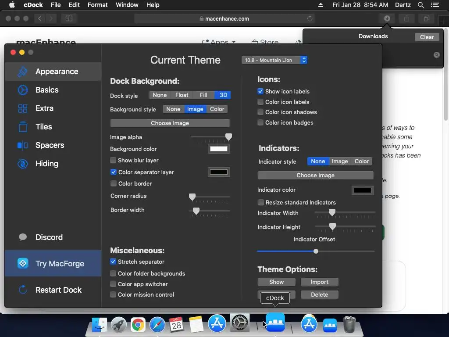Select the Tiles sidebar icon

tap(23, 127)
